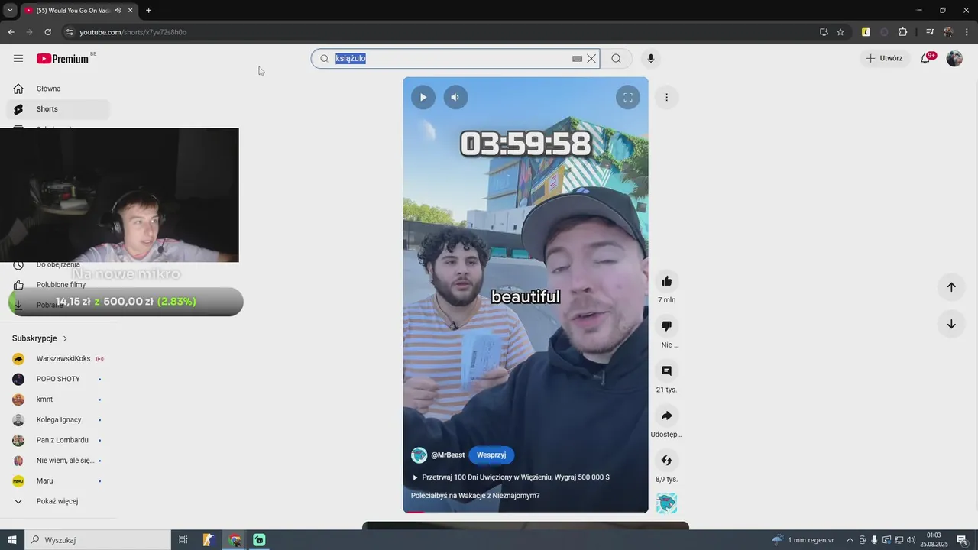Image resolution: width=978 pixels, height=550 pixels.
Task: Open Chrome from the taskbar
Action: point(235,540)
